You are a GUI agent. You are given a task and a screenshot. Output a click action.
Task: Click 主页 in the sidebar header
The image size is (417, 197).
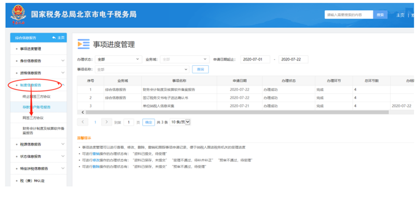61,38
